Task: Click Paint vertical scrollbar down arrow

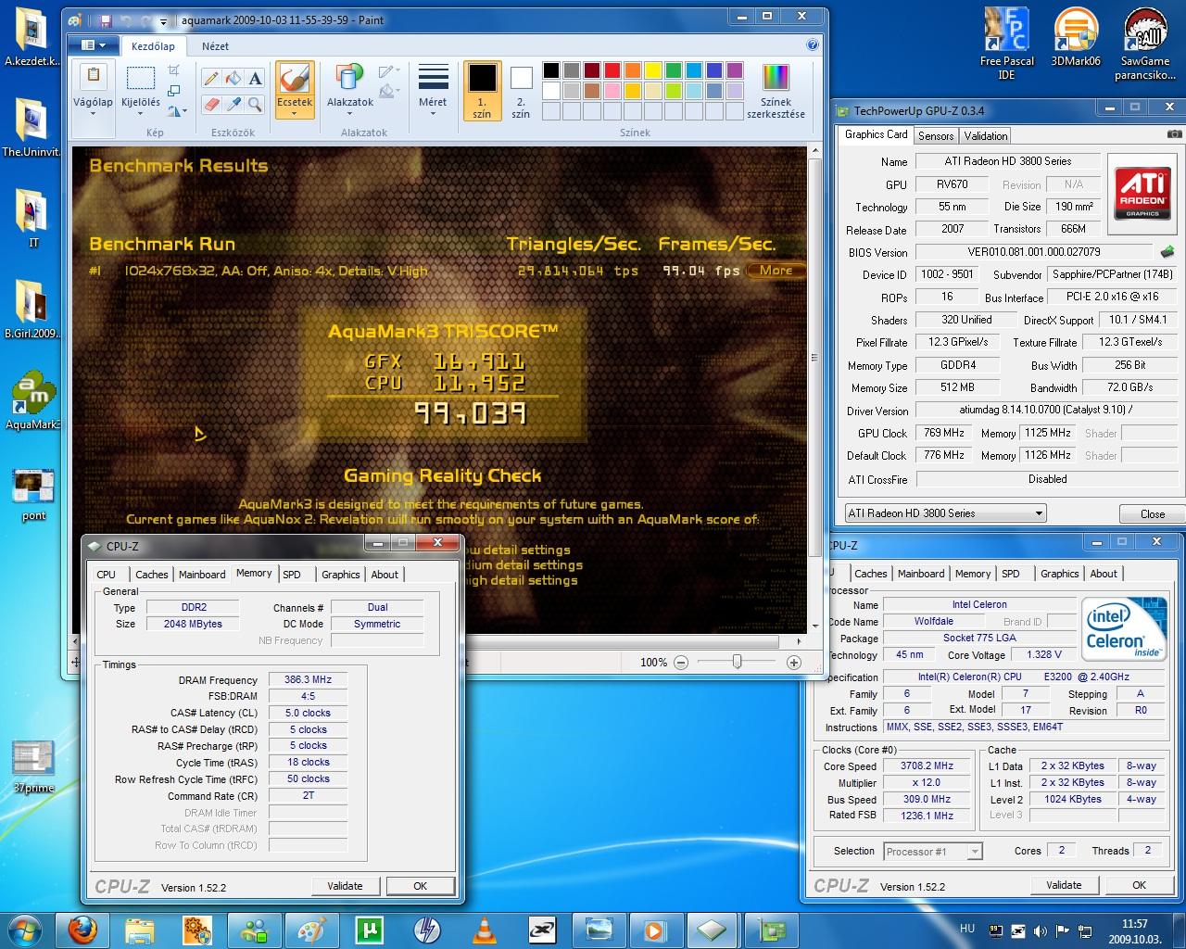Action: pyautogui.click(x=814, y=626)
